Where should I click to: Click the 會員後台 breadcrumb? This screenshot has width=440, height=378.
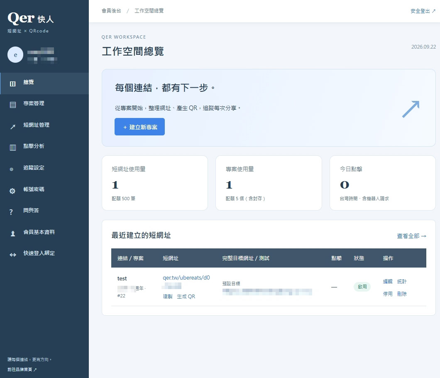[x=111, y=11]
